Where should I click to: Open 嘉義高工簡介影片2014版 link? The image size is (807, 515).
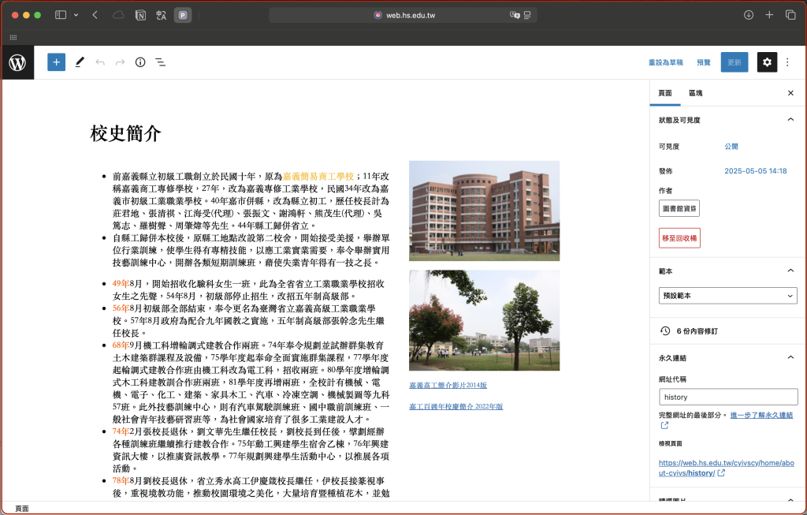tap(448, 385)
